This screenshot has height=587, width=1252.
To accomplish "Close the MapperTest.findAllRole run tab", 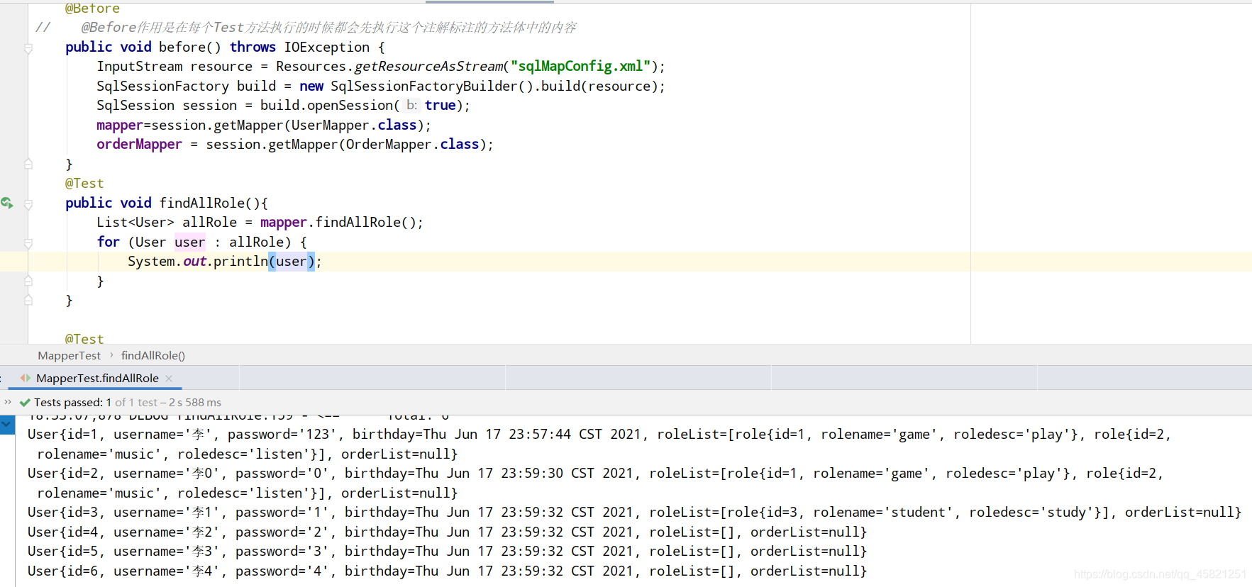I will [x=169, y=379].
